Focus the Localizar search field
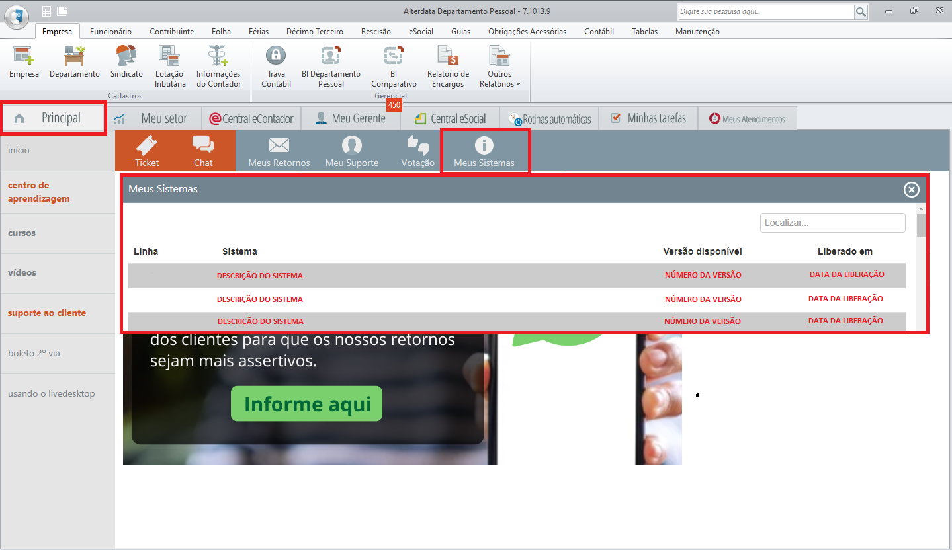 pos(832,223)
